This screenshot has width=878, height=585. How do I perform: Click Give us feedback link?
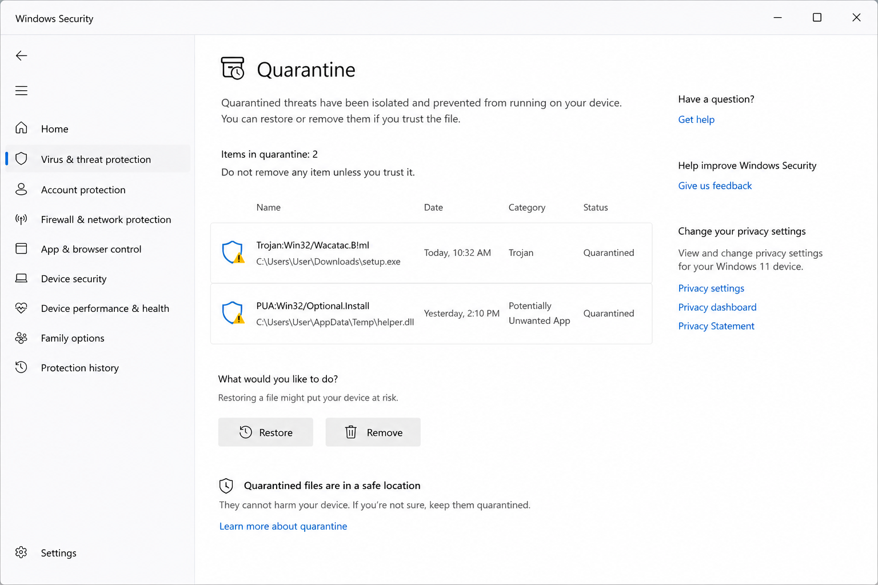tap(715, 186)
